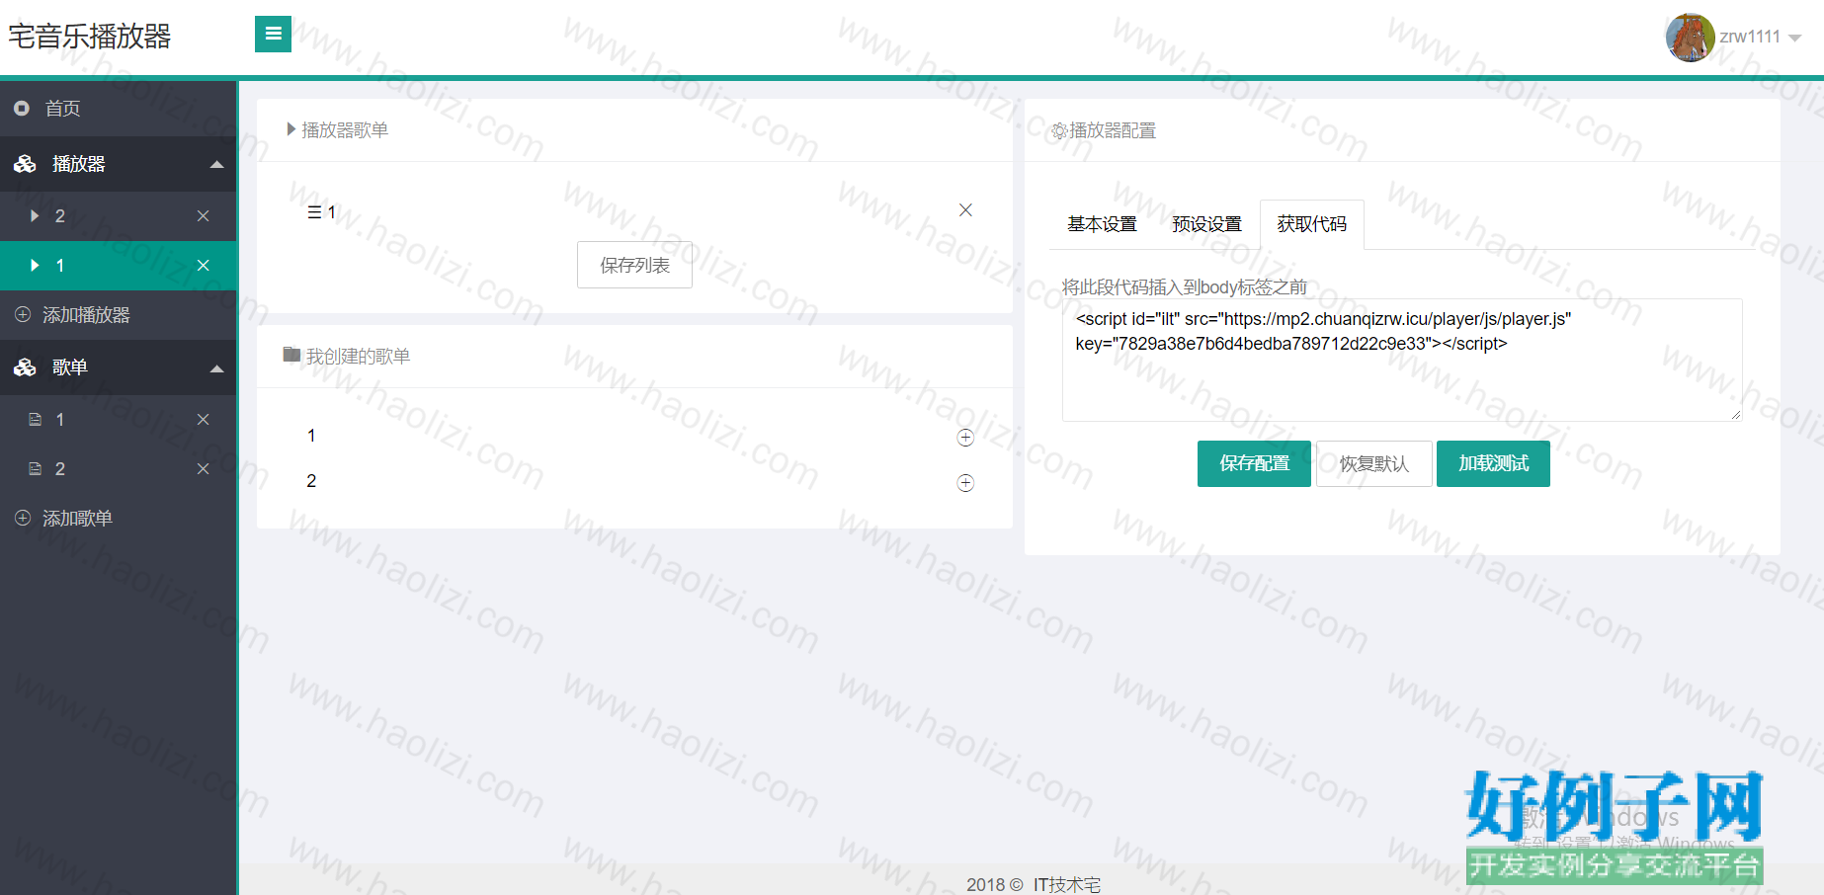This screenshot has height=895, width=1824.
Task: Remove item 1 from 播放器歌单 list
Action: [x=965, y=210]
